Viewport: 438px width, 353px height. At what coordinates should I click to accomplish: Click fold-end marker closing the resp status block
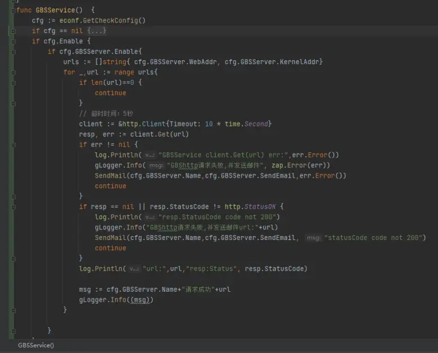point(12,258)
